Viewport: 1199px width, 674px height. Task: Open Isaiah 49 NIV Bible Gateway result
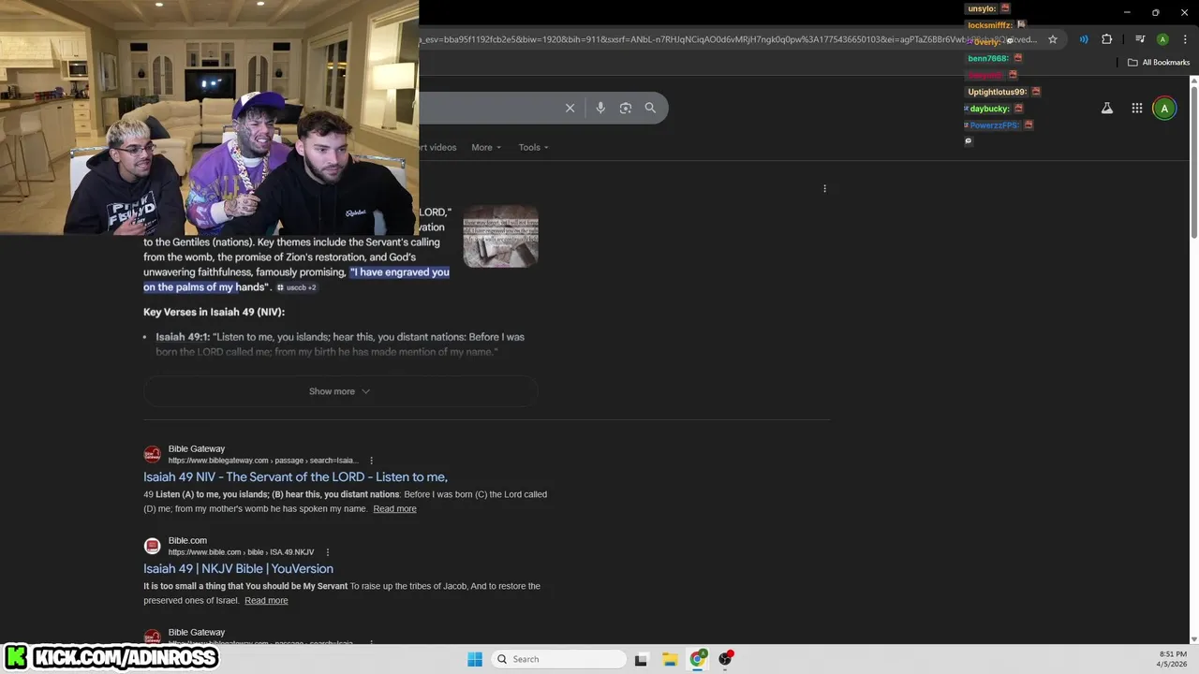pyautogui.click(x=295, y=477)
